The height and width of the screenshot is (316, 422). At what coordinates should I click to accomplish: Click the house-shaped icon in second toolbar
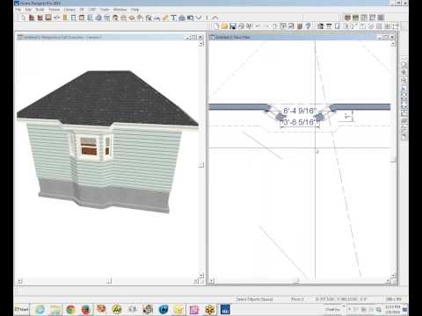pyautogui.click(x=321, y=26)
